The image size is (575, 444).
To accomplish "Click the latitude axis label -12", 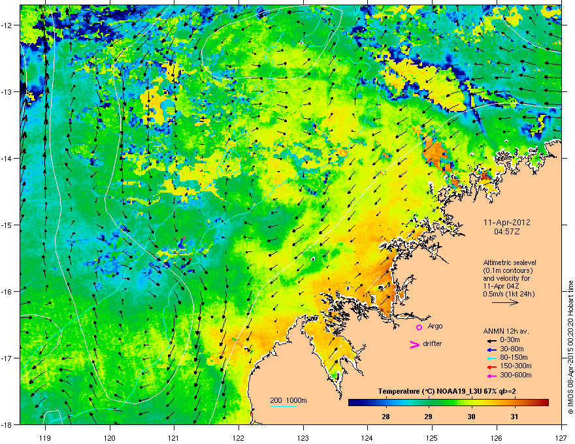I will coord(7,25).
